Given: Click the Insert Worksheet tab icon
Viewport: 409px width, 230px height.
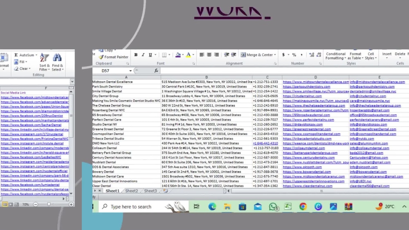Looking at the screenshot, I should click(165, 191).
